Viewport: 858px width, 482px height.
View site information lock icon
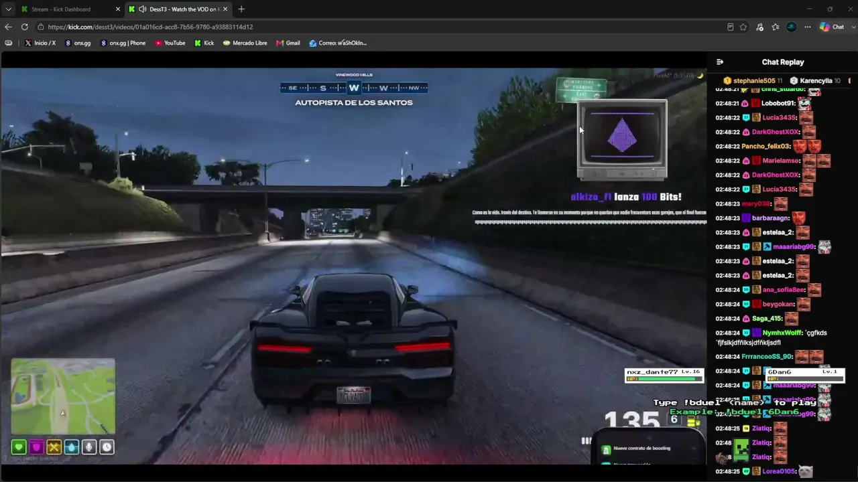[41, 27]
